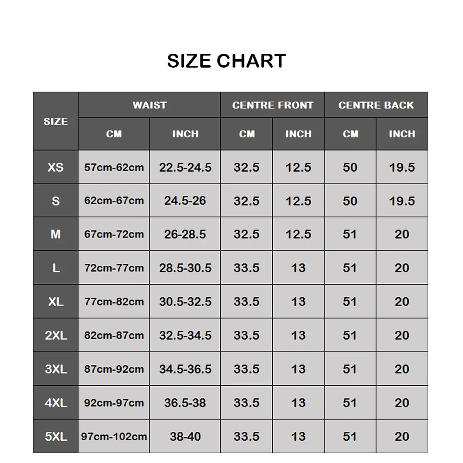
Task: Select the S size row label
Action: point(56,201)
